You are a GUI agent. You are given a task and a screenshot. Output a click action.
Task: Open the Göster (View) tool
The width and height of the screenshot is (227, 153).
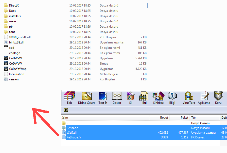[117, 98]
